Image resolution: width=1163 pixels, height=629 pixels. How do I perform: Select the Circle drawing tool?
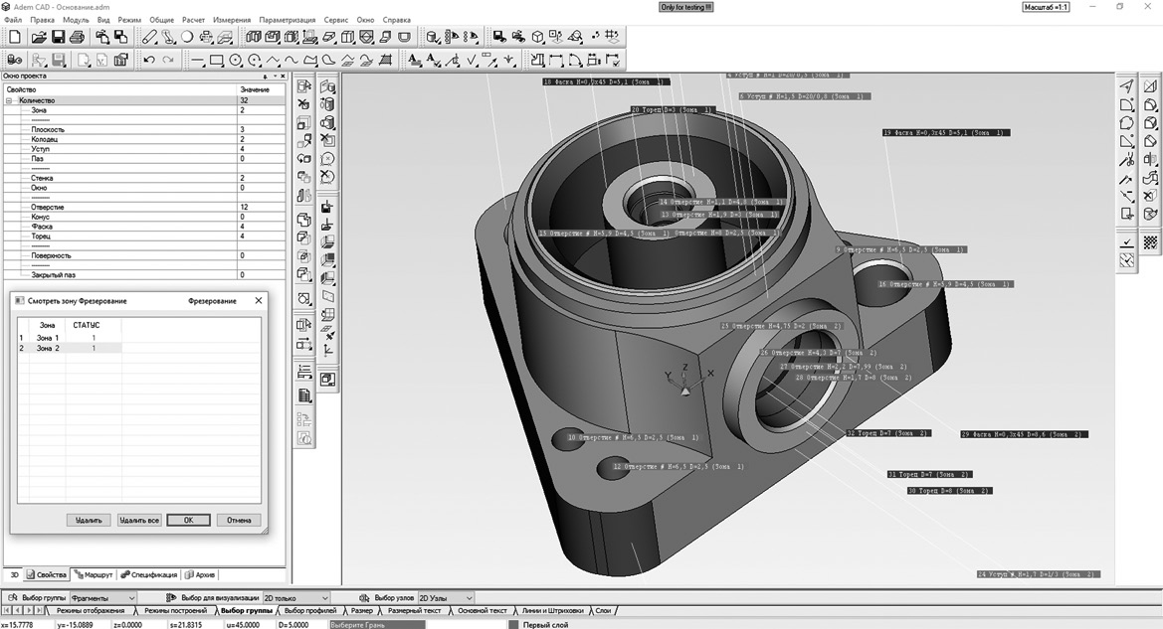tap(236, 61)
